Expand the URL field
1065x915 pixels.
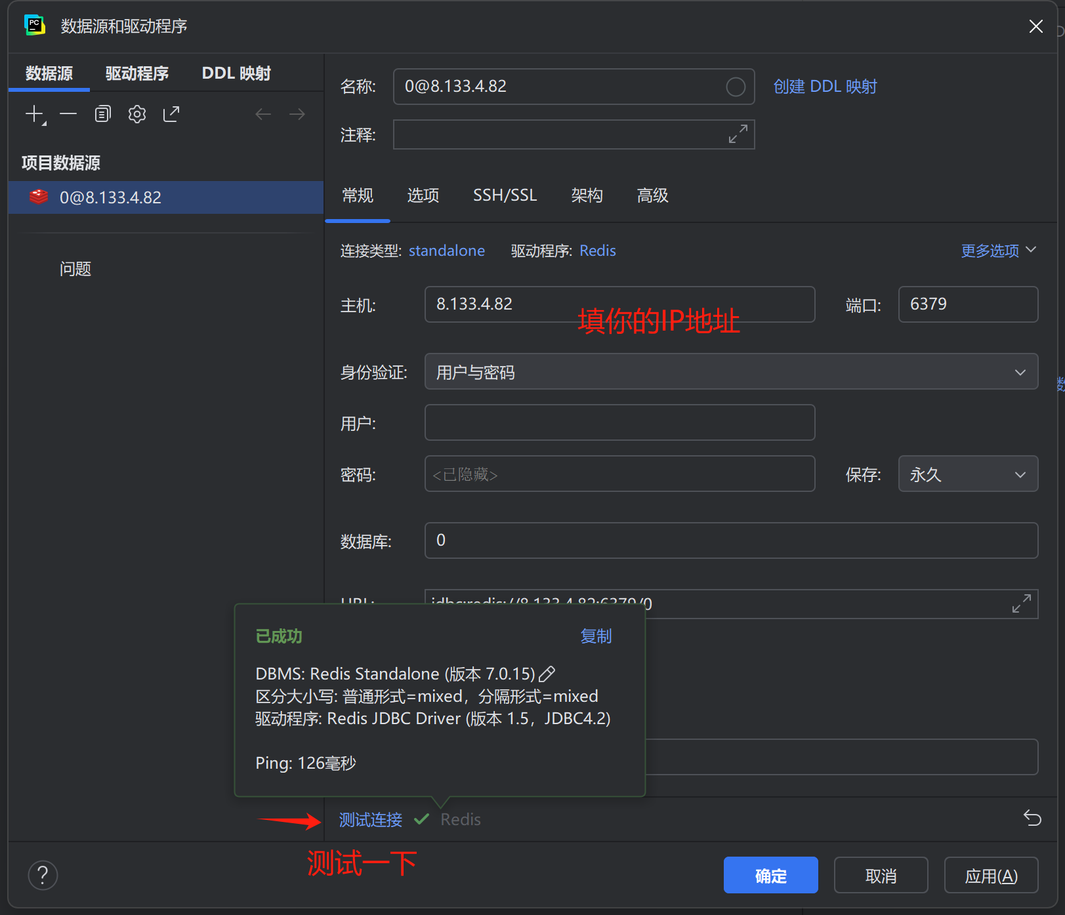point(1022,603)
